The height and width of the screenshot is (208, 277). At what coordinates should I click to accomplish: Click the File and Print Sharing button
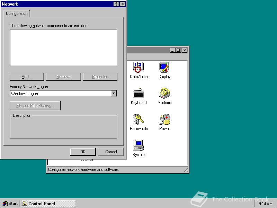click(35, 106)
